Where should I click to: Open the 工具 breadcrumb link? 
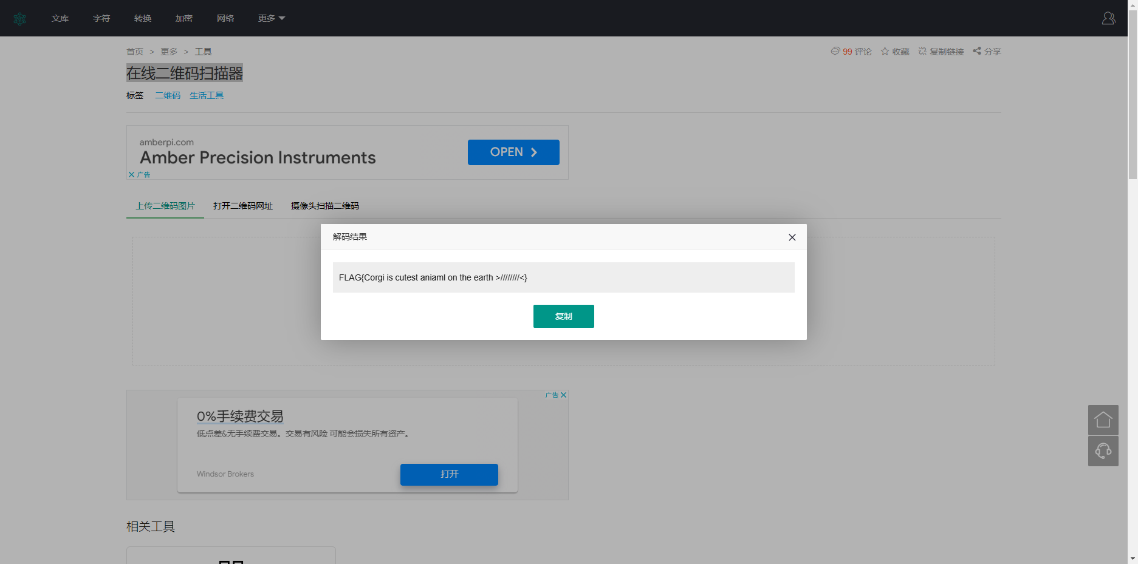(x=203, y=52)
